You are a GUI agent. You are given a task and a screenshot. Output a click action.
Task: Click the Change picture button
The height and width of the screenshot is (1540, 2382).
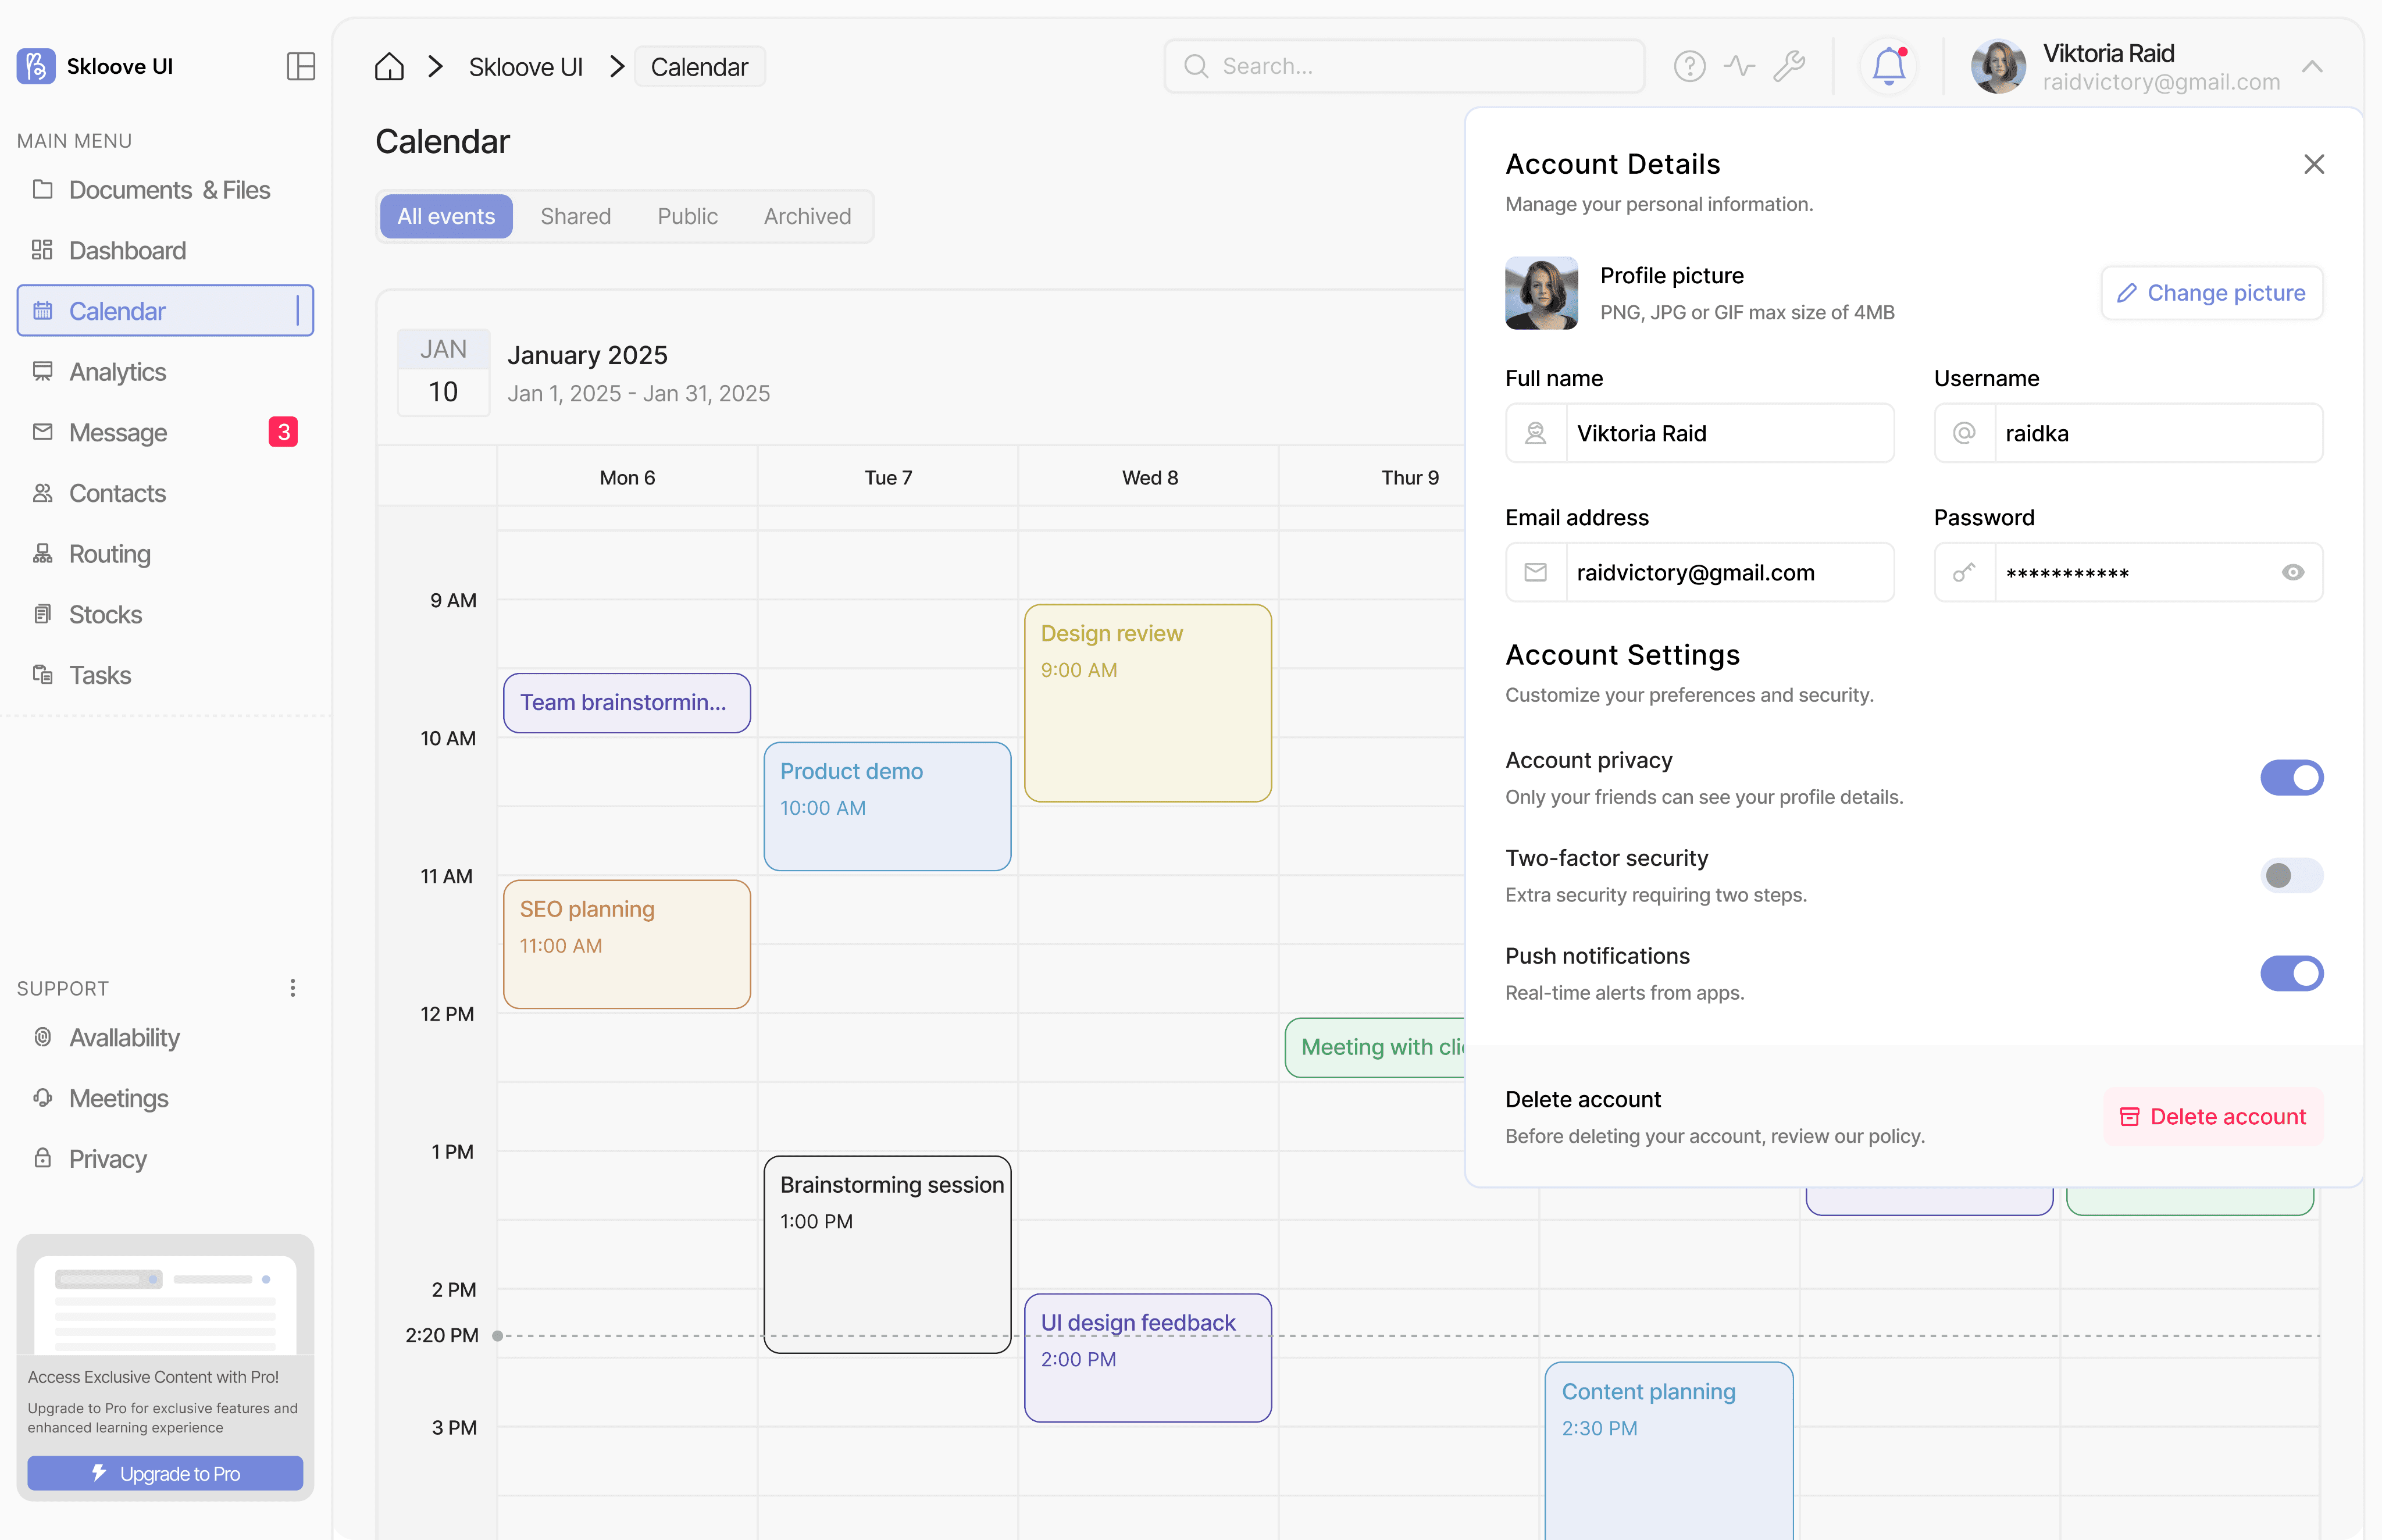[x=2211, y=293]
